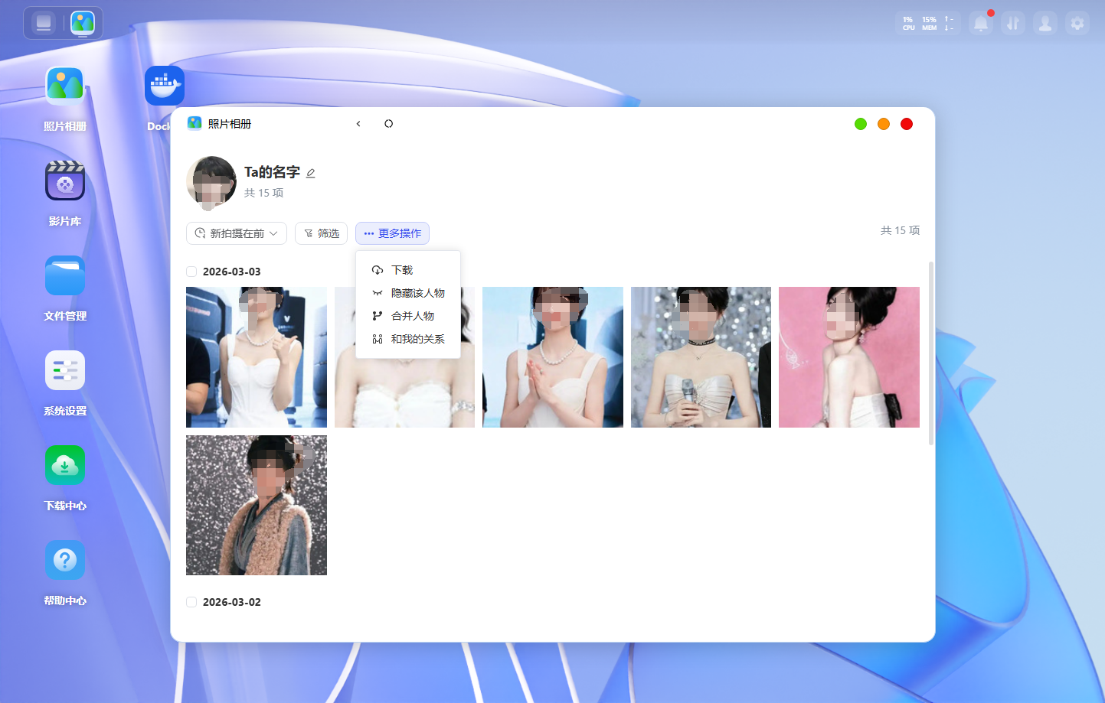Open the photo holding a microphone
This screenshot has width=1105, height=703.
(x=701, y=357)
